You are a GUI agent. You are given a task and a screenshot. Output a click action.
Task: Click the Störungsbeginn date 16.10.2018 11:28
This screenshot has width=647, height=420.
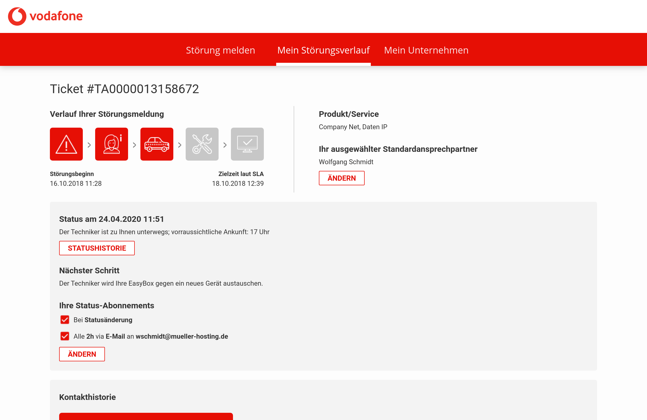point(76,183)
